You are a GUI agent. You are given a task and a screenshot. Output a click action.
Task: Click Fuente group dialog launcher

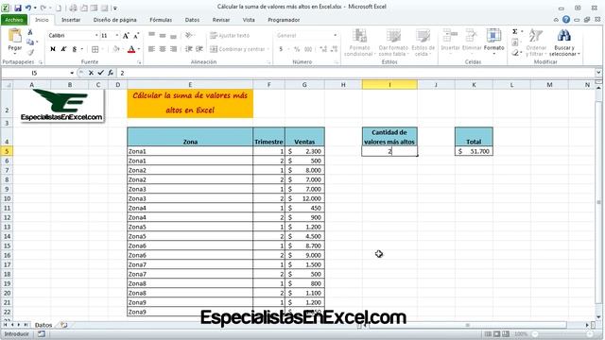coord(139,62)
